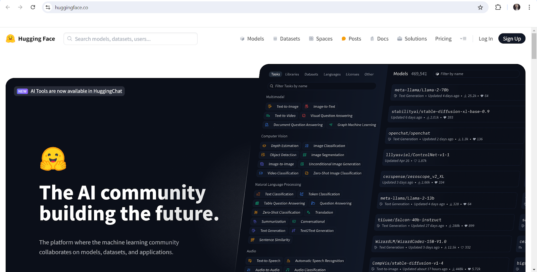Click the Zero-Shot Classification tag icon
537x272 pixels.
(x=256, y=212)
